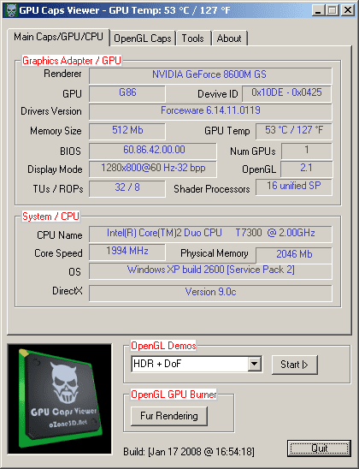This screenshot has width=359, height=469.
Task: Close the GPU Caps Viewer window
Action: coord(348,11)
